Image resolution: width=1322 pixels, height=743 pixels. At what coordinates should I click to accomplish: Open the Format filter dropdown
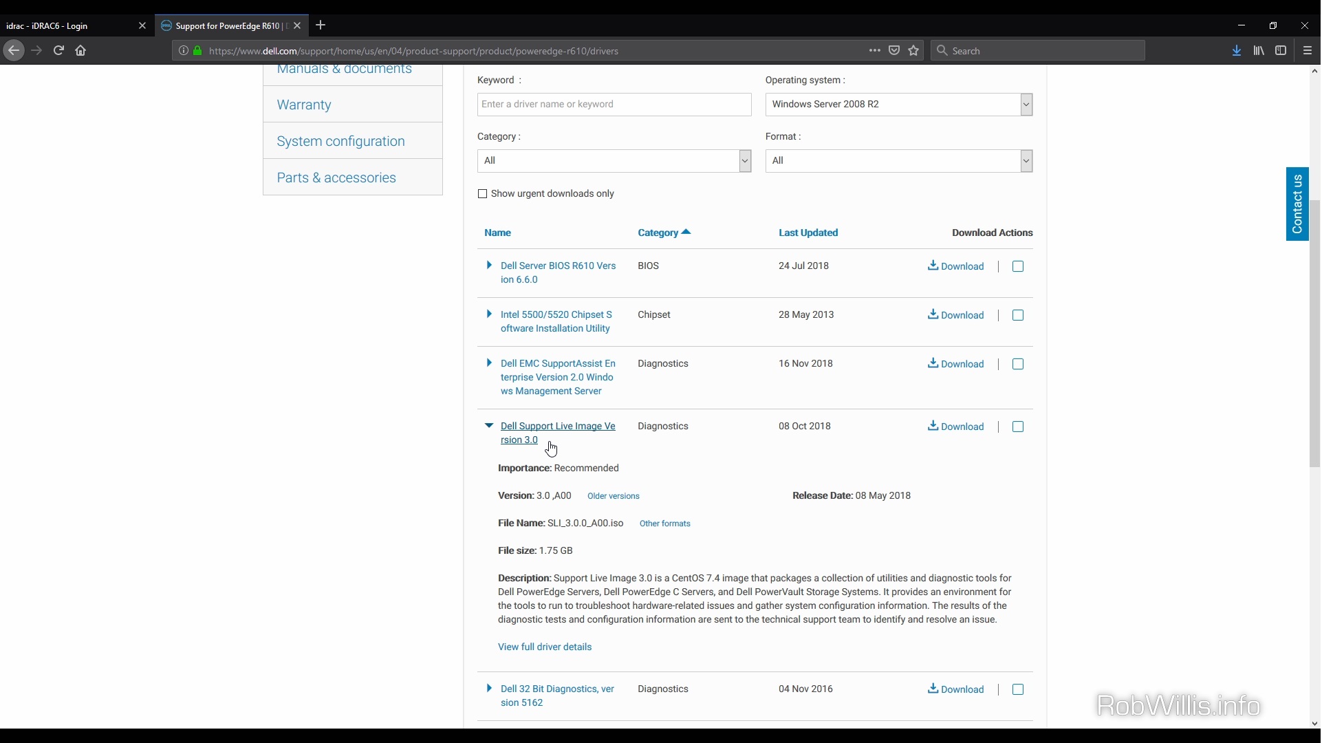[x=899, y=161]
